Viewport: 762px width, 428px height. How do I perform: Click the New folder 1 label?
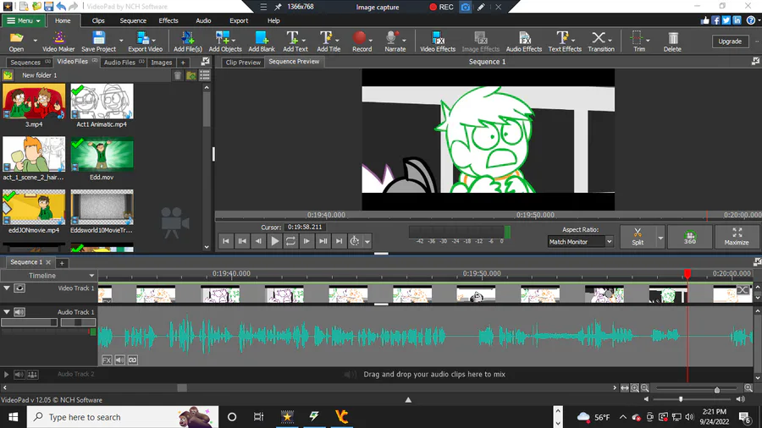39,75
